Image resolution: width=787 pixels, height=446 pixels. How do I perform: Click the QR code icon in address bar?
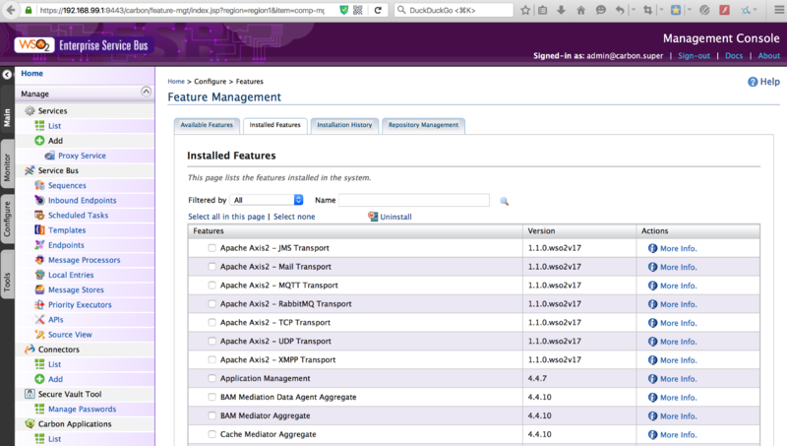point(358,10)
